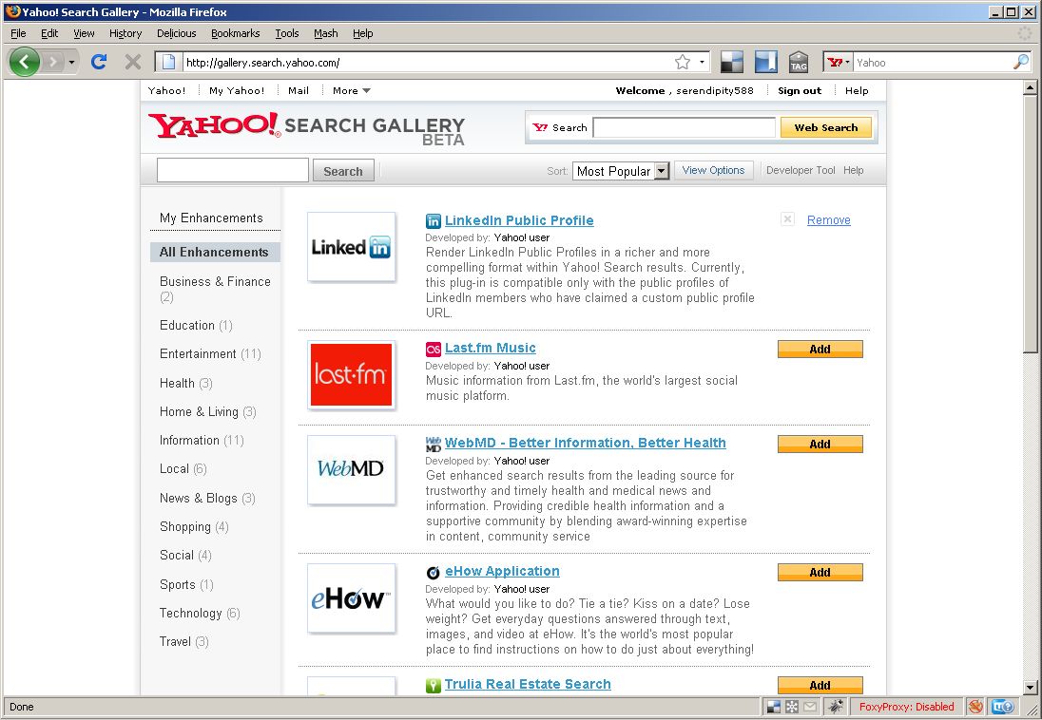
Task: Select the Technology category
Action: [x=200, y=613]
